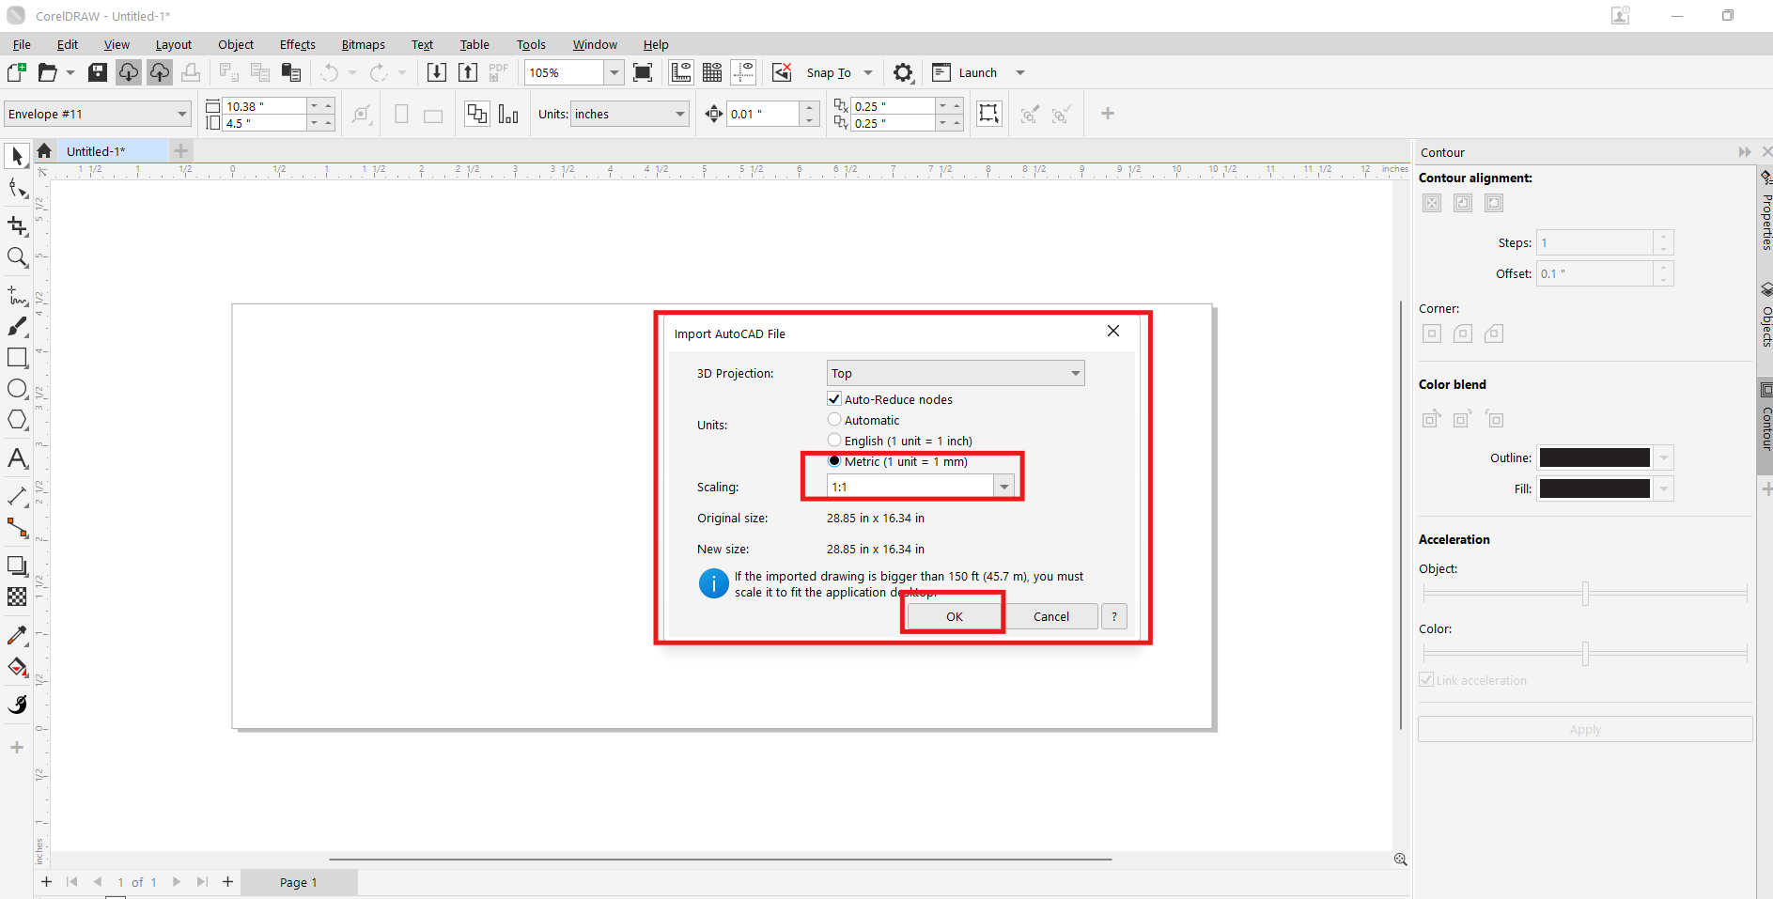Image resolution: width=1773 pixels, height=899 pixels.
Task: Select the Connector tool
Action: pos(17,528)
